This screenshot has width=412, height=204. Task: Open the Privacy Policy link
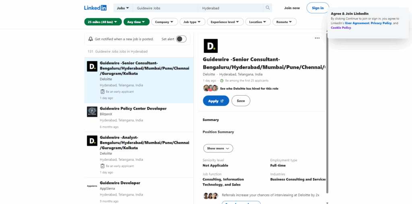[381, 23]
